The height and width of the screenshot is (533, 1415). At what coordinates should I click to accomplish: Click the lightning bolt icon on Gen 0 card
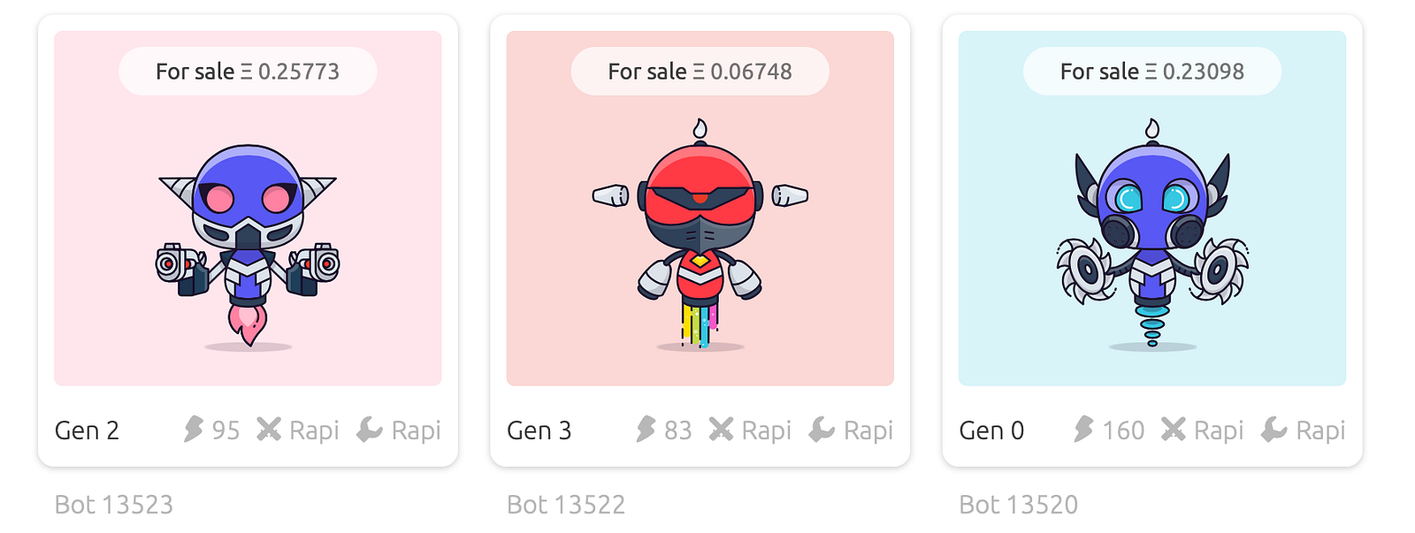coord(1083,430)
